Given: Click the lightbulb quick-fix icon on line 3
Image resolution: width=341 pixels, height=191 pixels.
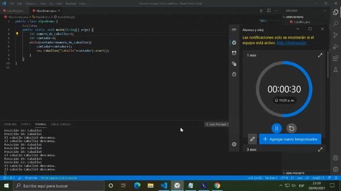Looking at the screenshot, I should coord(17,33).
